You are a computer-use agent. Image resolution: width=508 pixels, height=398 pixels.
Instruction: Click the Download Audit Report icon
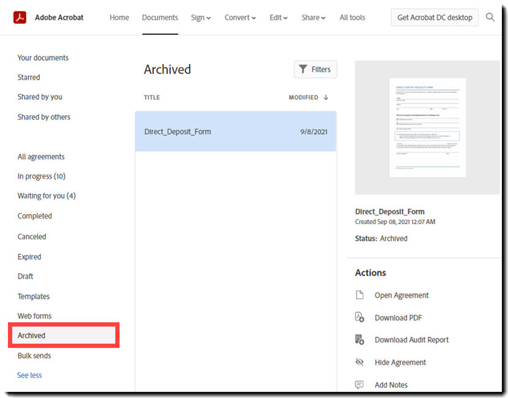point(360,339)
